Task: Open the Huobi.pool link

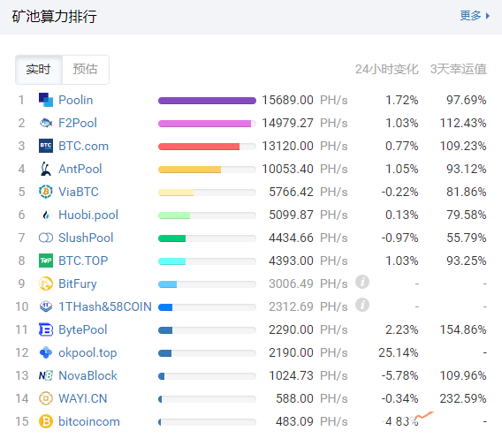Action: click(88, 215)
